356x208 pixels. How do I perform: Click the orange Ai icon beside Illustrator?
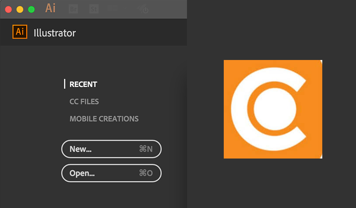pos(20,32)
